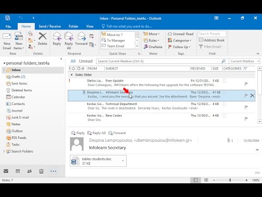
Task: Sort by the Received column
Action: point(200,68)
